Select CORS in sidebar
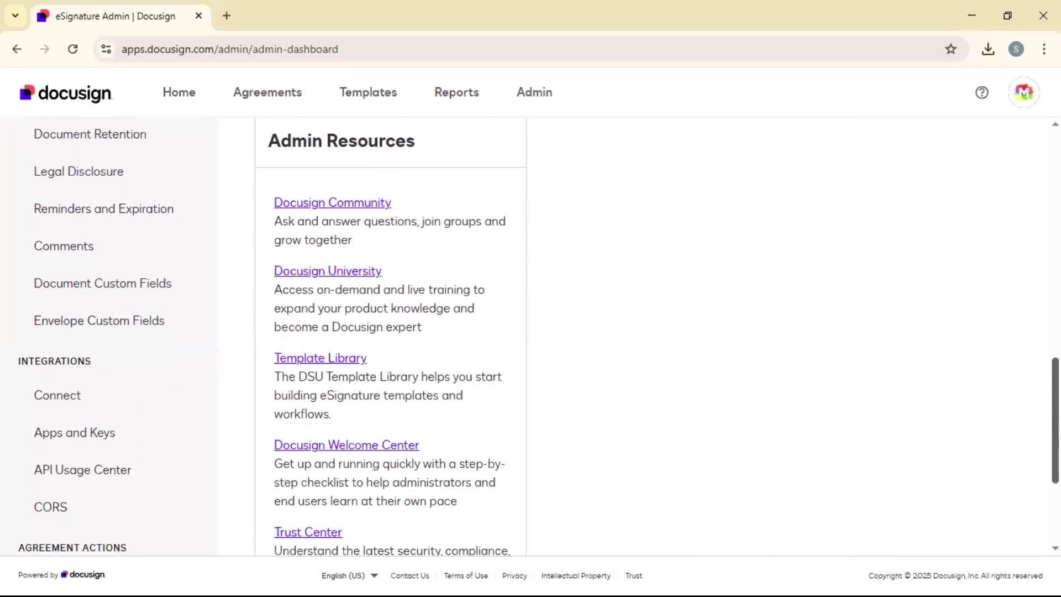 (x=50, y=507)
